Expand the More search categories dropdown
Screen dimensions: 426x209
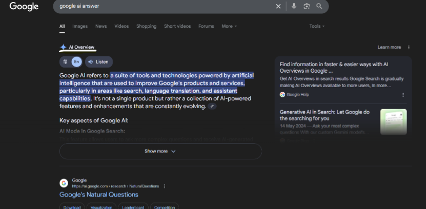[229, 26]
